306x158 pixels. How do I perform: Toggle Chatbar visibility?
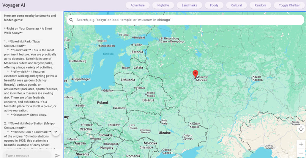click(289, 5)
